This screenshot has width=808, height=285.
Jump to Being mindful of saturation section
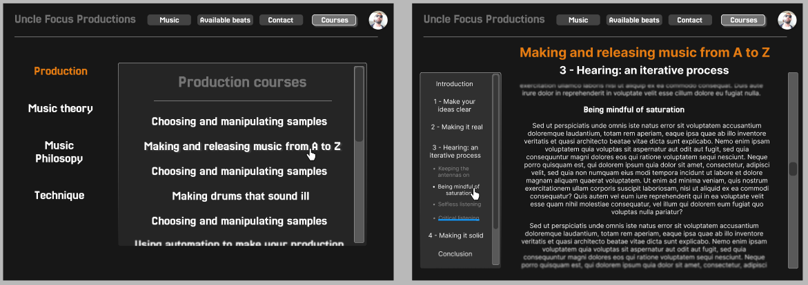458,189
